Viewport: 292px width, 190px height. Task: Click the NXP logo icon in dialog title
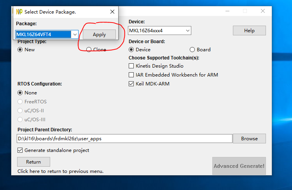click(x=19, y=12)
